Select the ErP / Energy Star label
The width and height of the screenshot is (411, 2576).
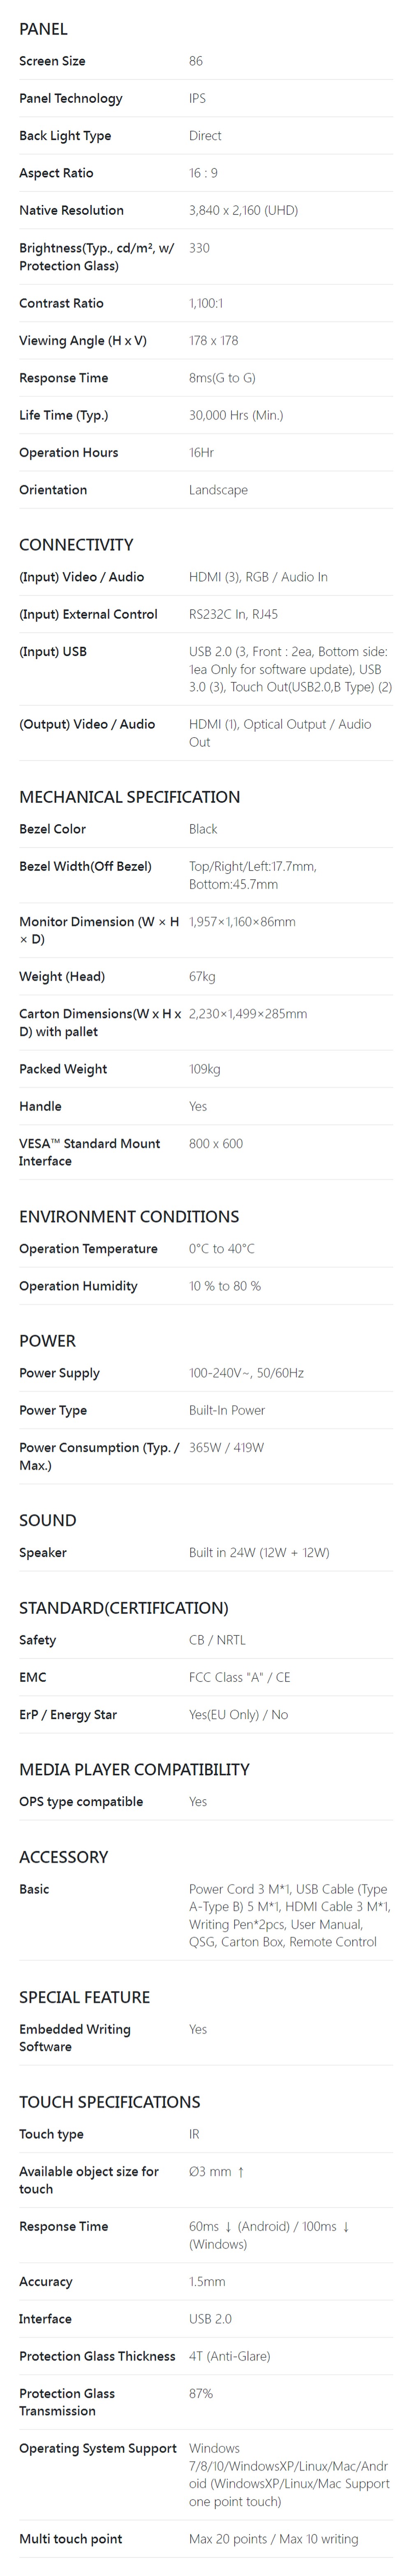click(68, 1715)
